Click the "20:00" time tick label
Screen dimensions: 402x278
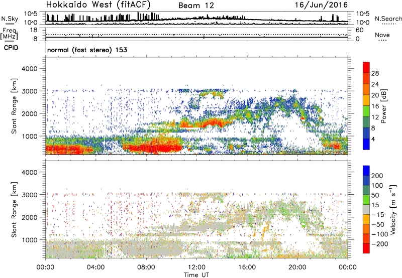click(x=297, y=267)
